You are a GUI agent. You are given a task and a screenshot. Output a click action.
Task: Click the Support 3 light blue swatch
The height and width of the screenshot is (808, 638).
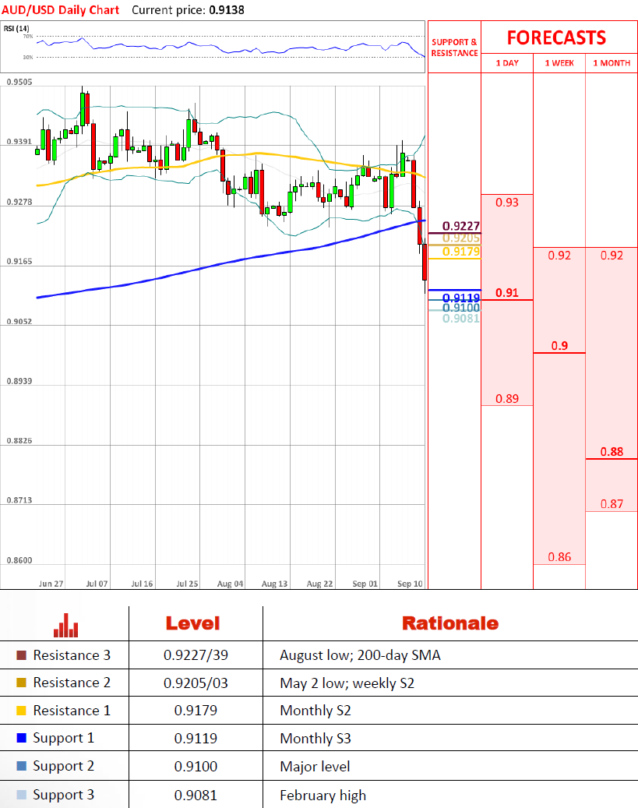21,795
